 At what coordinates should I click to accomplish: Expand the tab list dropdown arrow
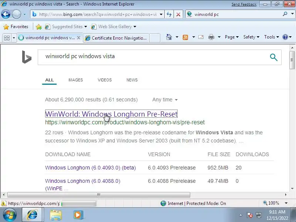click(x=14, y=38)
